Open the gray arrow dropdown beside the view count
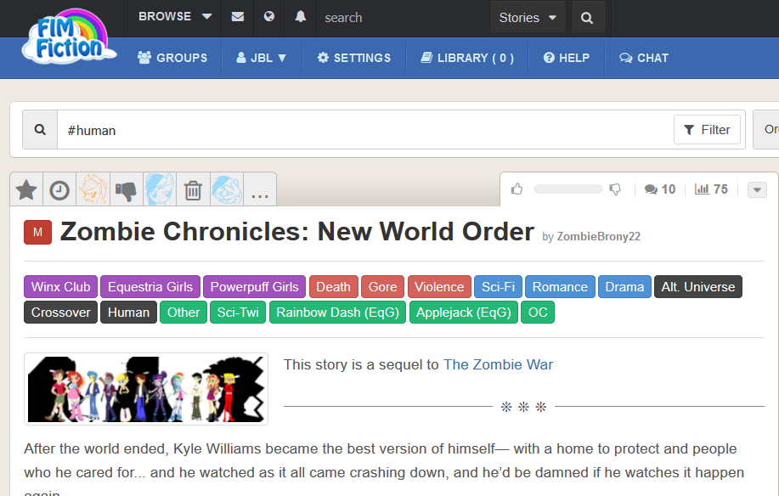 coord(756,189)
